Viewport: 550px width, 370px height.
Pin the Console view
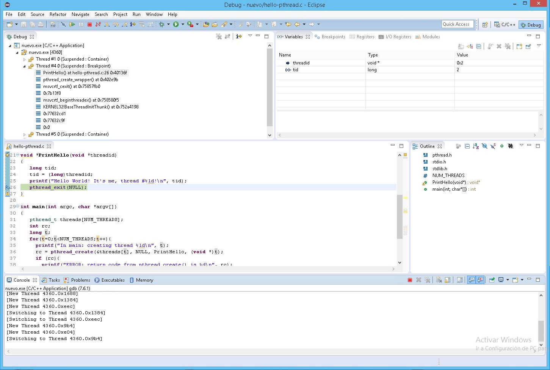coord(492,280)
